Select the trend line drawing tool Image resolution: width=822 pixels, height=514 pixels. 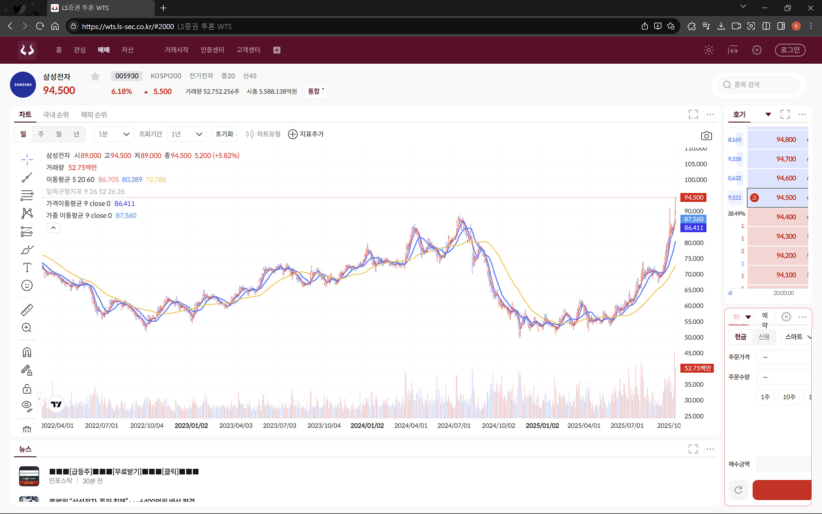point(27,177)
